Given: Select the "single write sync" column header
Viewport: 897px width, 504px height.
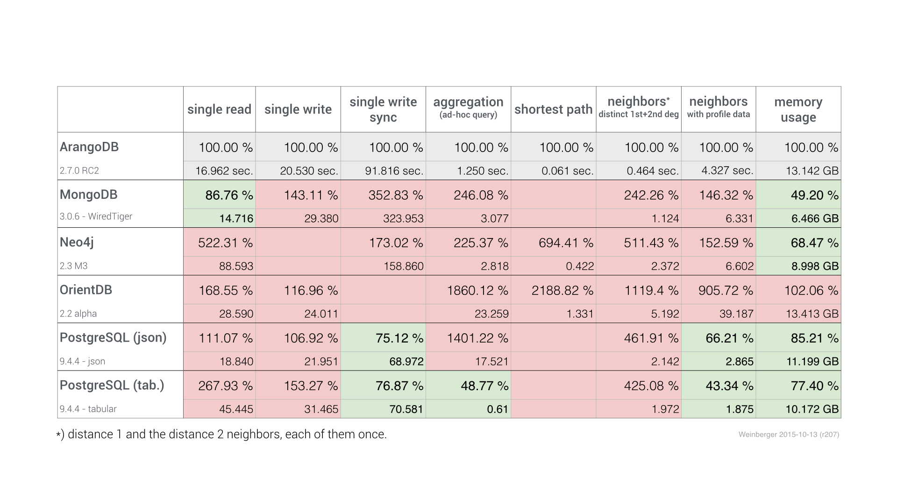Looking at the screenshot, I should tap(383, 109).
